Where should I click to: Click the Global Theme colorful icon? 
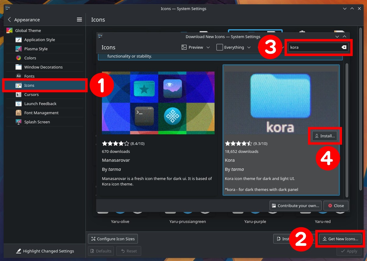[x=9, y=30]
